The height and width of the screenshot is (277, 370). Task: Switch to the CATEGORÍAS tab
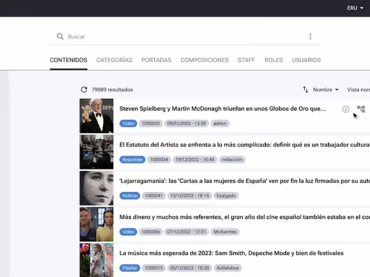[x=114, y=60]
